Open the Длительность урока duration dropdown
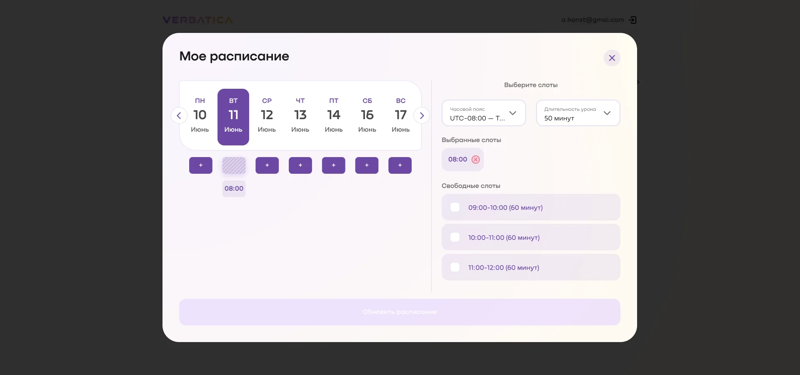800x375 pixels. point(578,113)
